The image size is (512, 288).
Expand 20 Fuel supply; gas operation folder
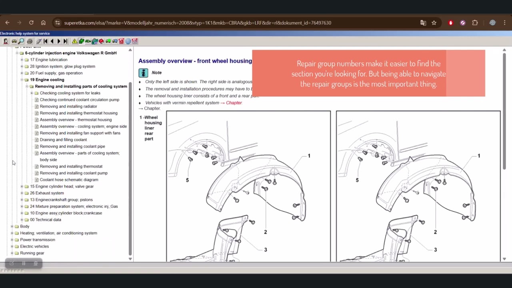pos(22,73)
